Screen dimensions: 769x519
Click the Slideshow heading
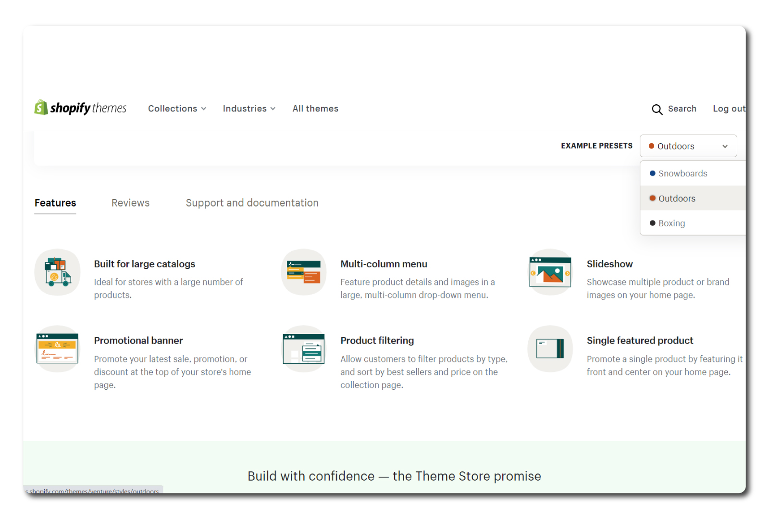610,264
